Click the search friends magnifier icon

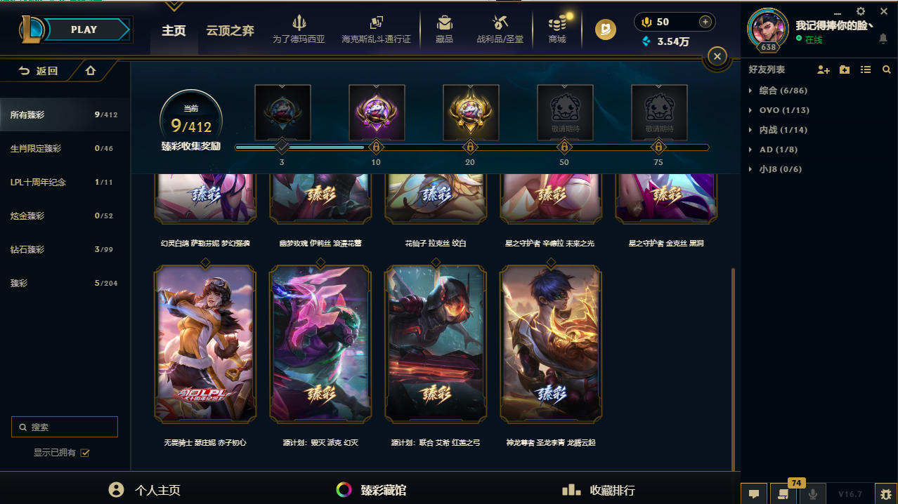click(887, 70)
